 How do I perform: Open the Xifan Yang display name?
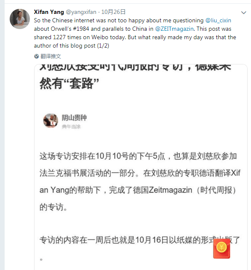click(49, 12)
